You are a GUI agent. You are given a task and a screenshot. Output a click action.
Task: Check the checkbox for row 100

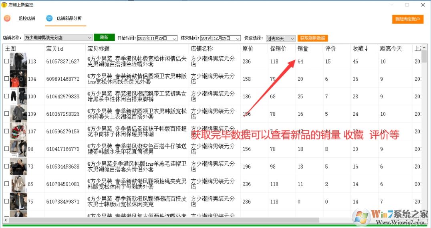pos(6,96)
